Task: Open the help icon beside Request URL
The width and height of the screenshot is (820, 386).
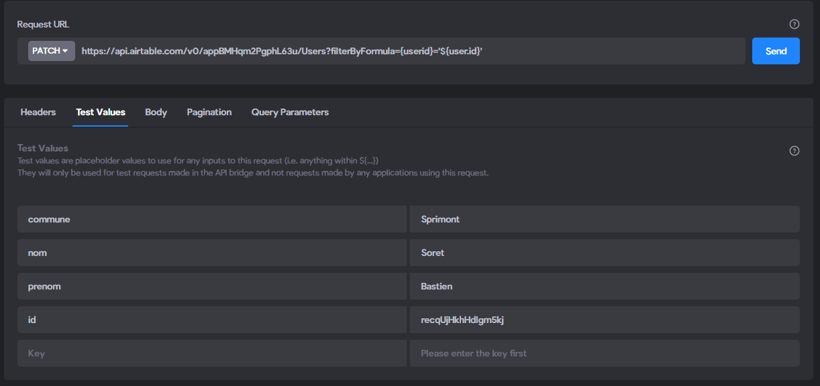Action: click(795, 24)
